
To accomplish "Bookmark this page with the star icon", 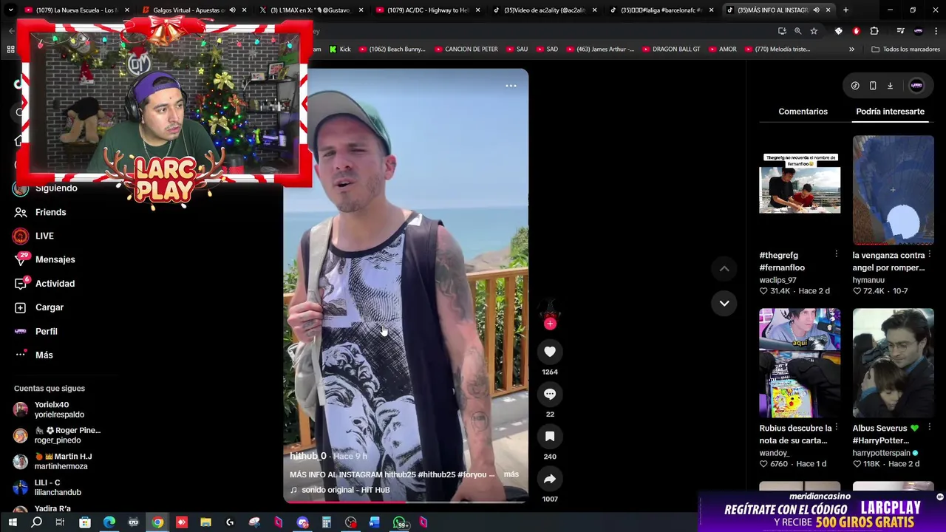I will 814,31.
